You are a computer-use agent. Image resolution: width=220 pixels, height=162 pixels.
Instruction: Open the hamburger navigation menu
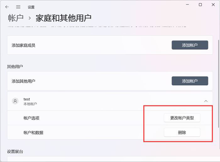[18, 7]
